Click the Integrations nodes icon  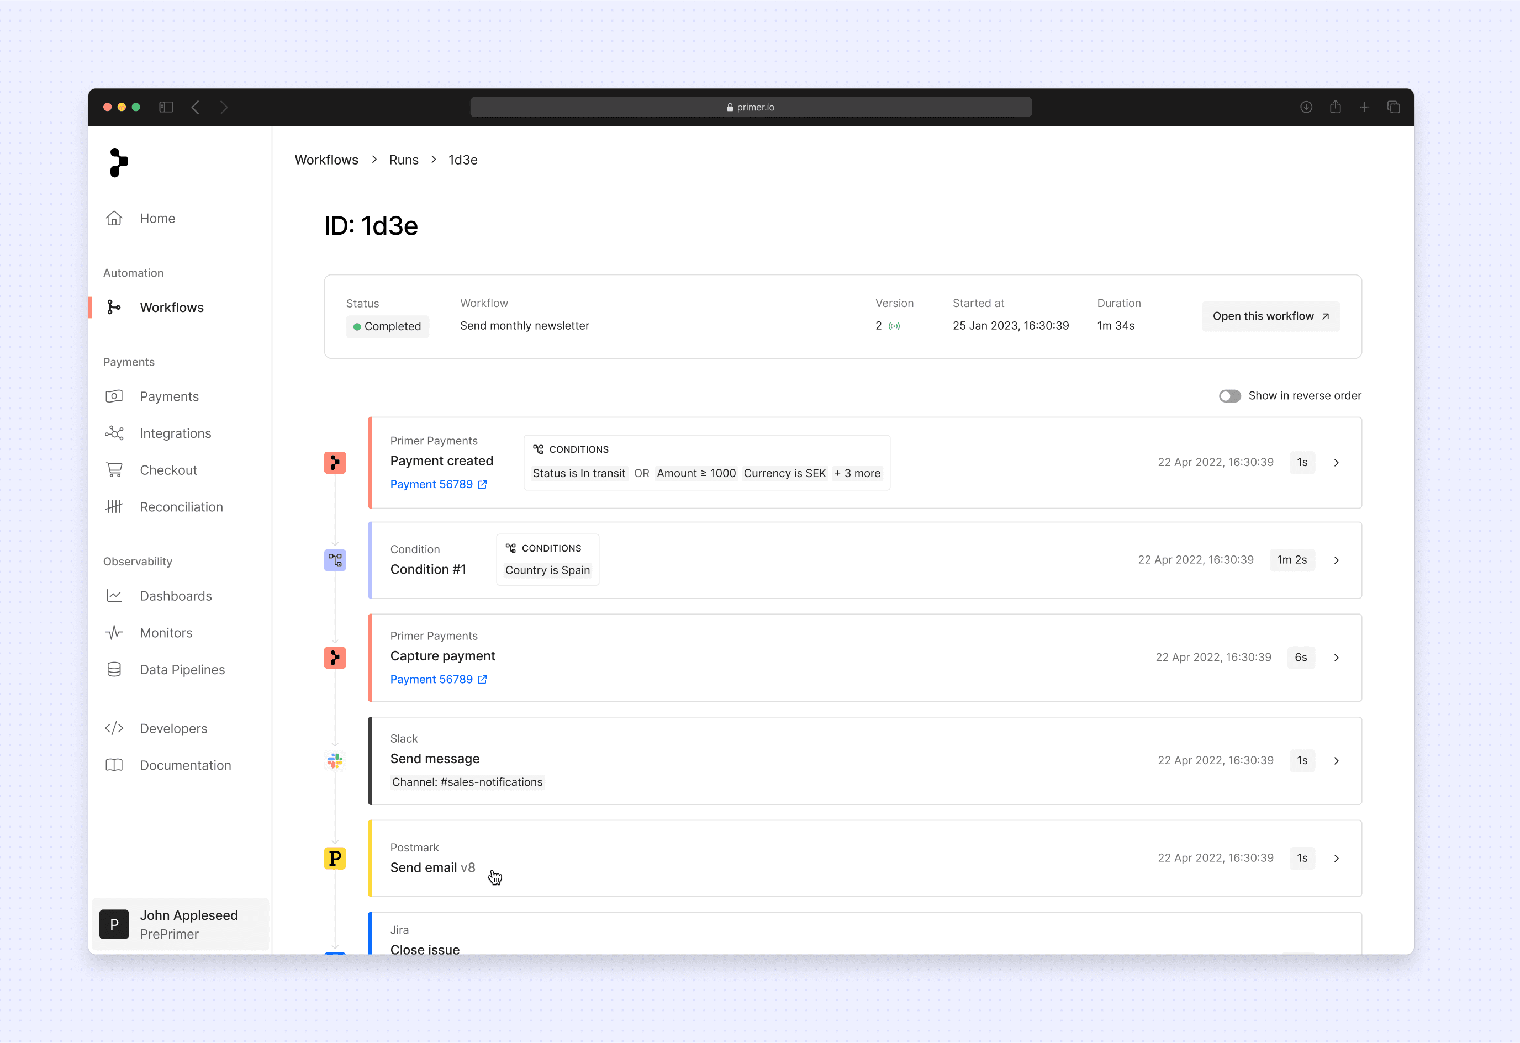click(x=114, y=433)
